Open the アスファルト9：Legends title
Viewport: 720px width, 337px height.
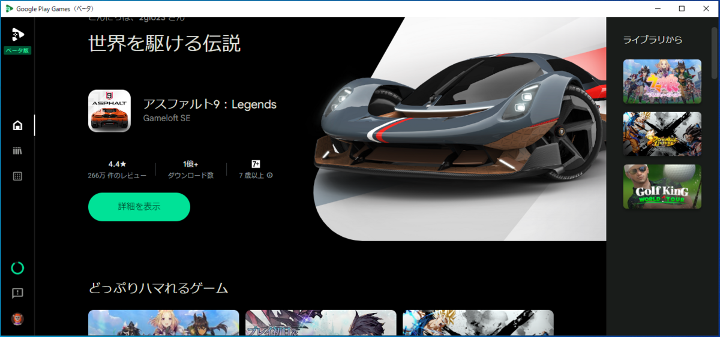(x=210, y=104)
